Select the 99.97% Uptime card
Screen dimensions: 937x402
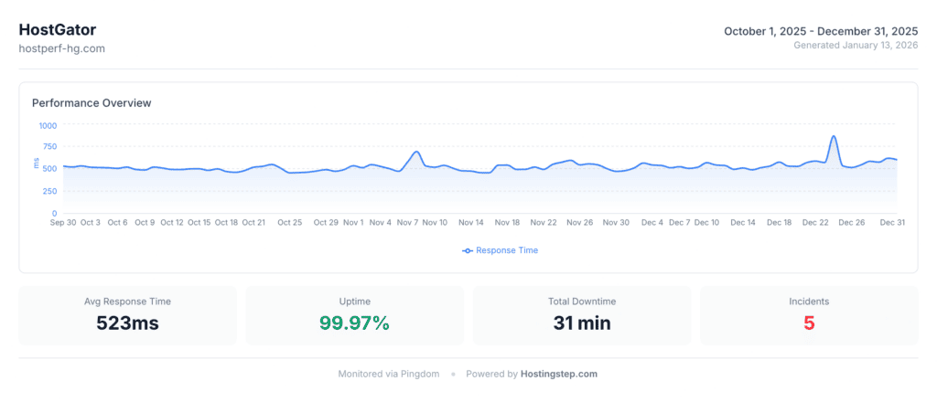pyautogui.click(x=354, y=315)
